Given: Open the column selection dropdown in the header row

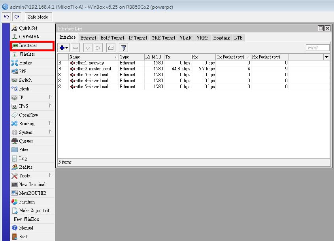Looking at the screenshot, I should click(x=326, y=56).
